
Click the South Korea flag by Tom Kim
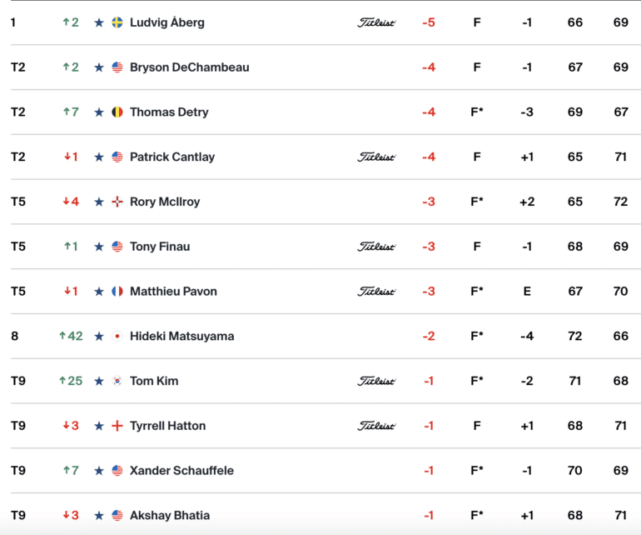click(117, 381)
